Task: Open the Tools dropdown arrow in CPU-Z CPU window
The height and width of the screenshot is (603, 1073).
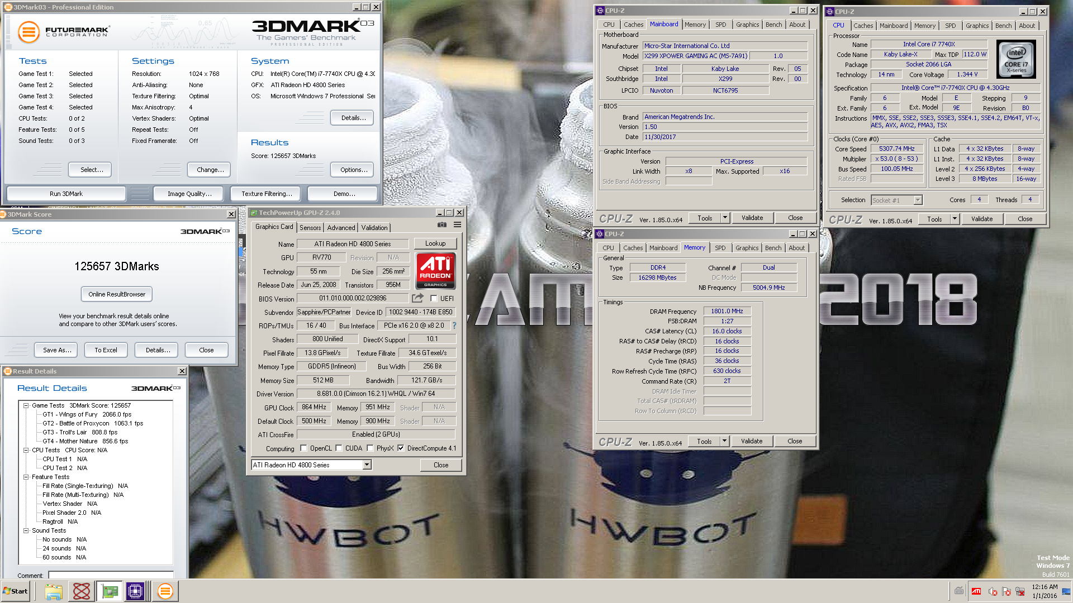Action: pos(955,219)
